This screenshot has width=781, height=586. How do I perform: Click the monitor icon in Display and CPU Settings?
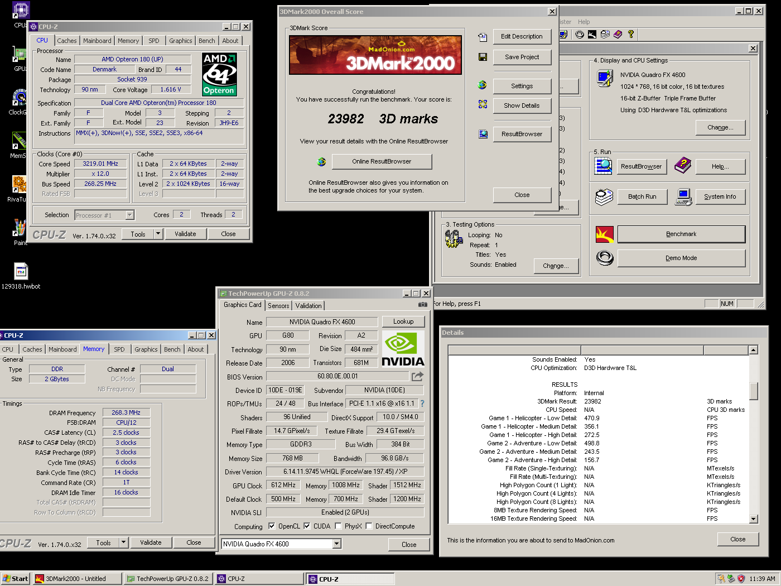(605, 78)
